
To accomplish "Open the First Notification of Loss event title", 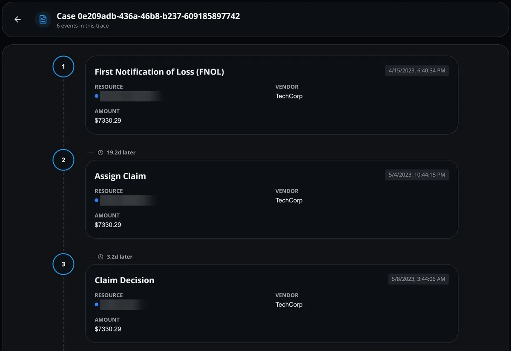I will pos(159,72).
